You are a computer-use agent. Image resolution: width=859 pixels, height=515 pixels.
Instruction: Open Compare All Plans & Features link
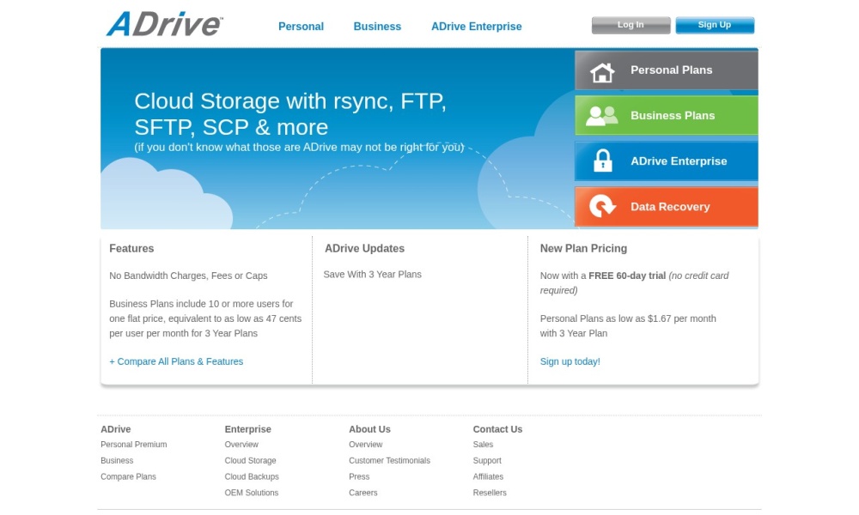tap(176, 361)
